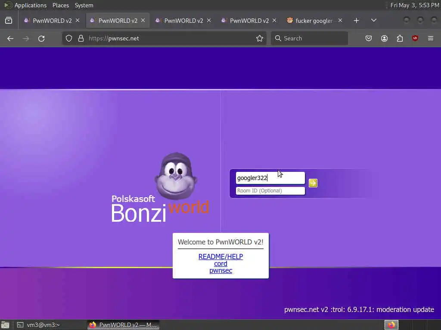Viewport: 441px width, 330px height.
Task: Open the Firefox account icon
Action: 384,38
